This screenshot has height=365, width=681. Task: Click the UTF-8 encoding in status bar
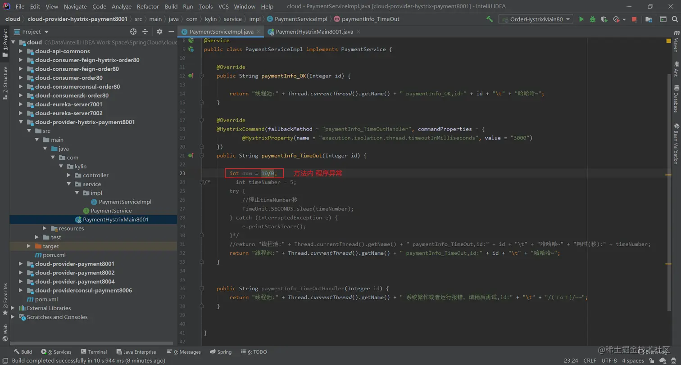(608, 360)
